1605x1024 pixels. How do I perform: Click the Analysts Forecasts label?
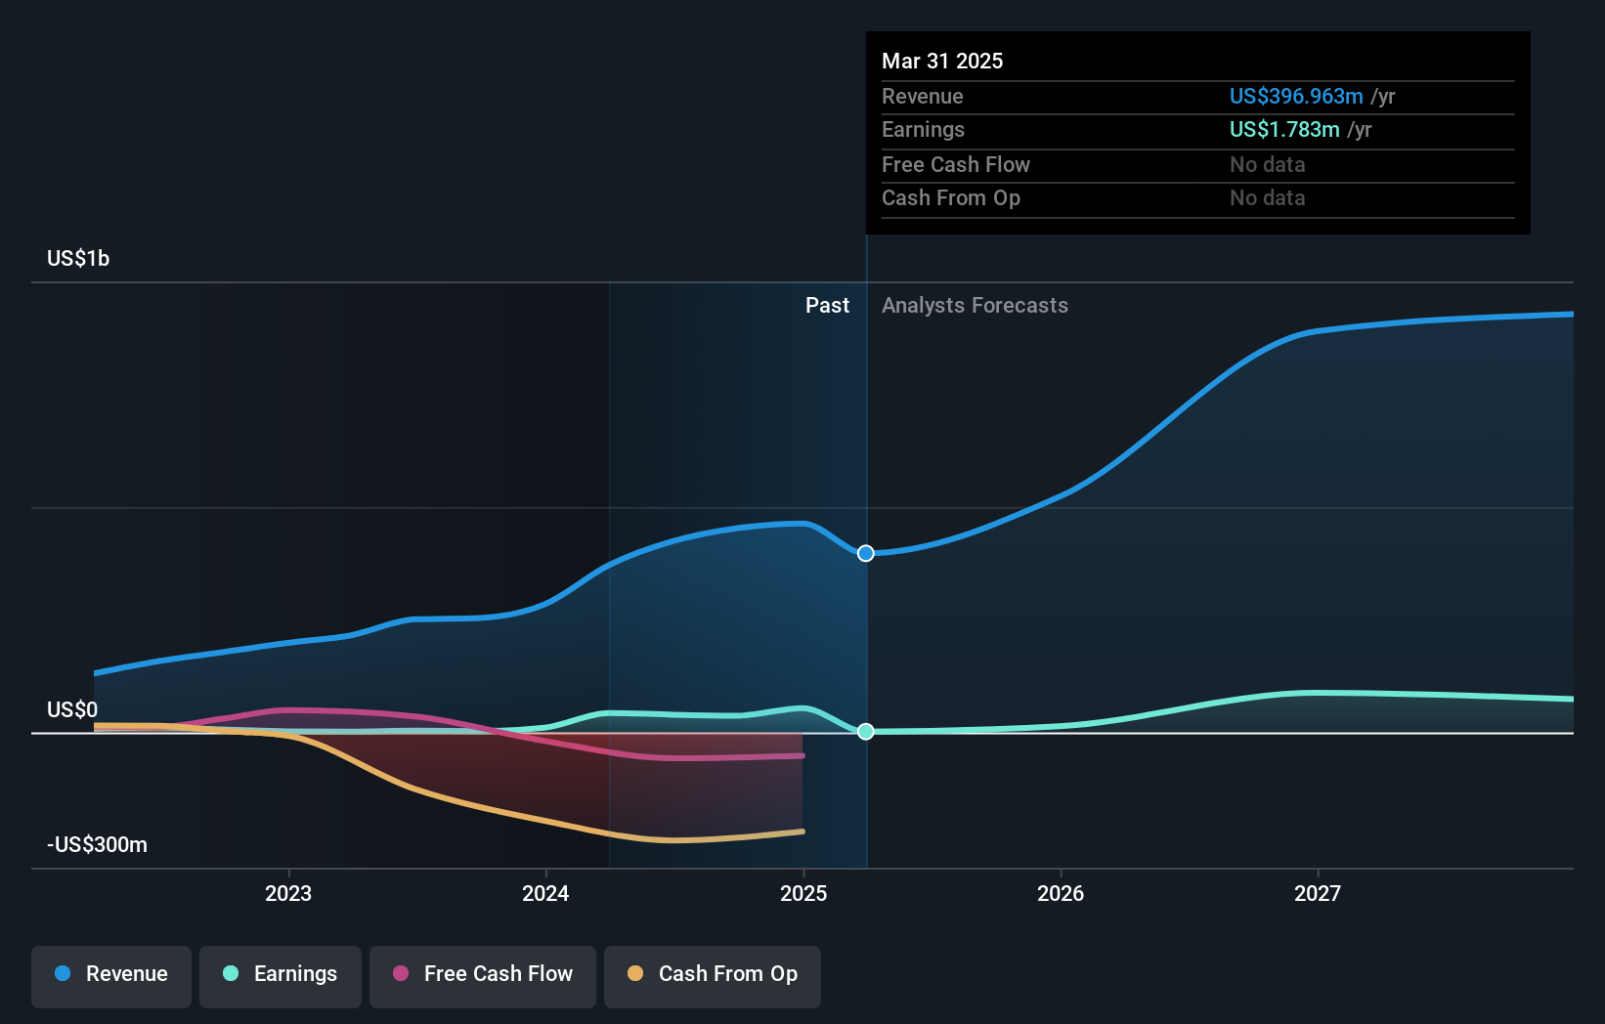(x=975, y=305)
